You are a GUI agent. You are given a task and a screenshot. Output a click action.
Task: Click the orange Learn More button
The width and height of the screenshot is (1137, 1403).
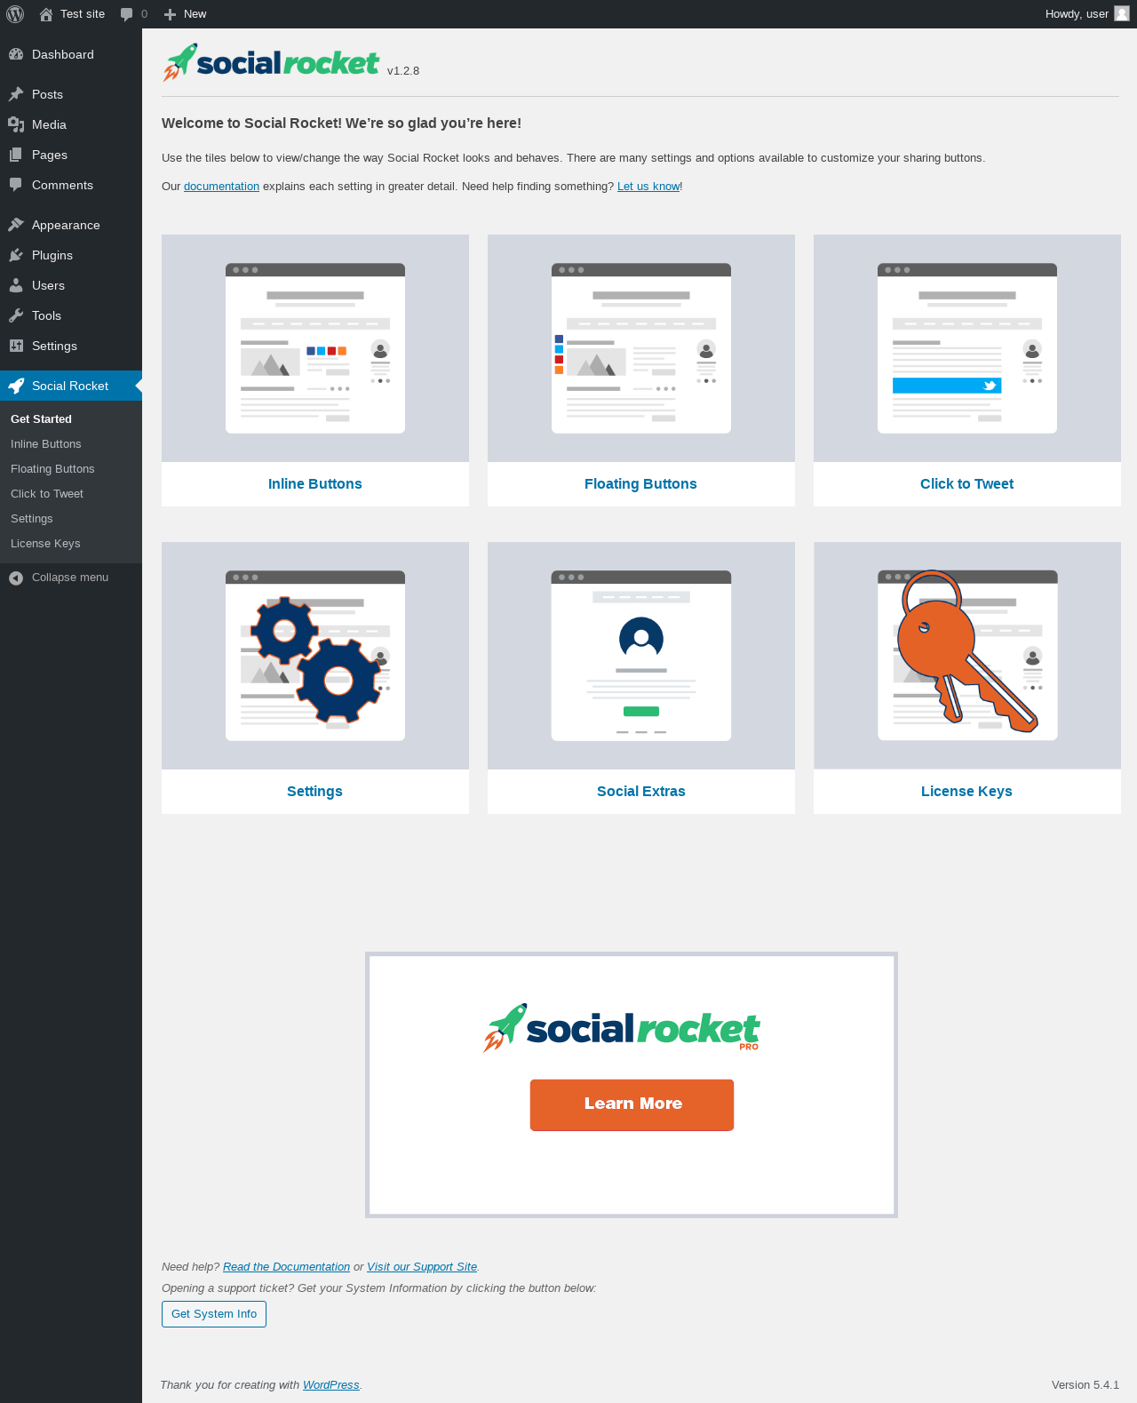tap(632, 1104)
